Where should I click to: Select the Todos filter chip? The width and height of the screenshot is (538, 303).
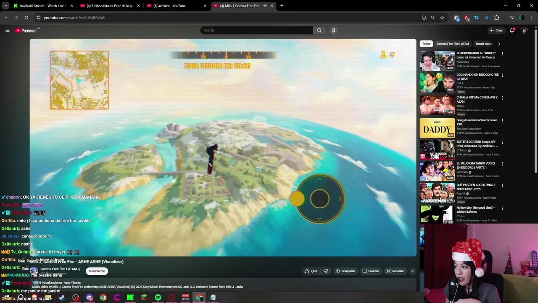click(x=426, y=44)
